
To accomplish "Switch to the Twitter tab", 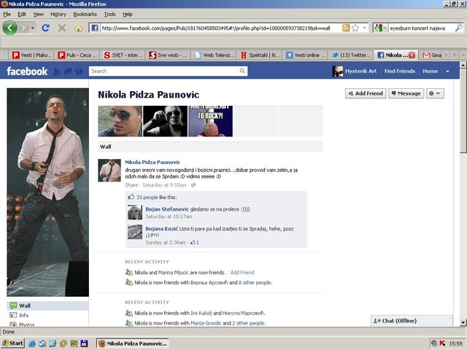I will pyautogui.click(x=350, y=55).
